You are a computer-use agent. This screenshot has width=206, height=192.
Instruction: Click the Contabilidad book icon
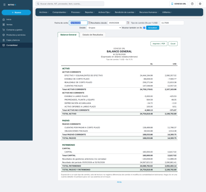click(x=4, y=45)
